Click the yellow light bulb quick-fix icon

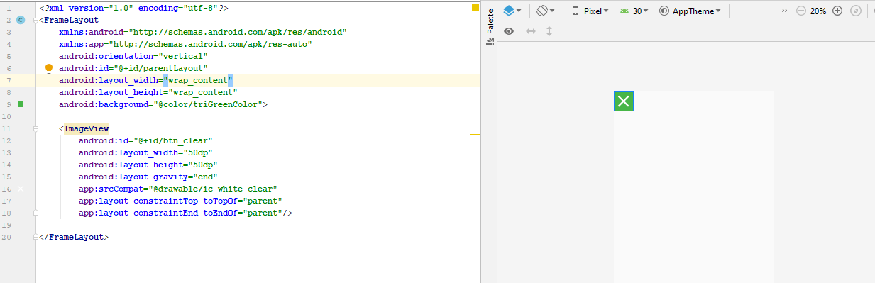(49, 68)
